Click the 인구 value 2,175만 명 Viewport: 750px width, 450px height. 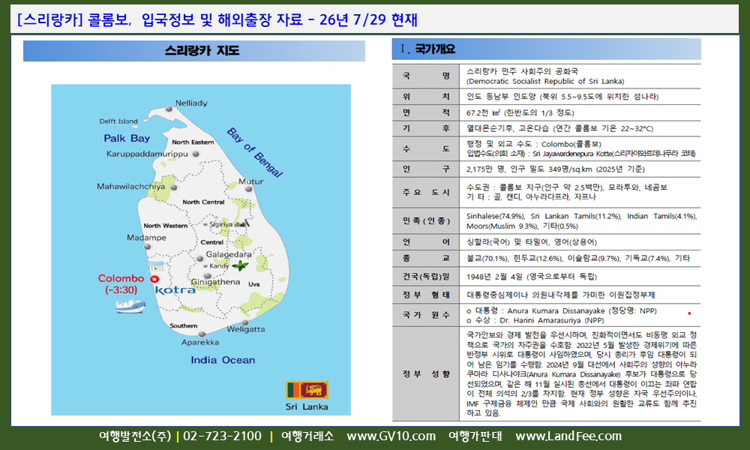(485, 169)
